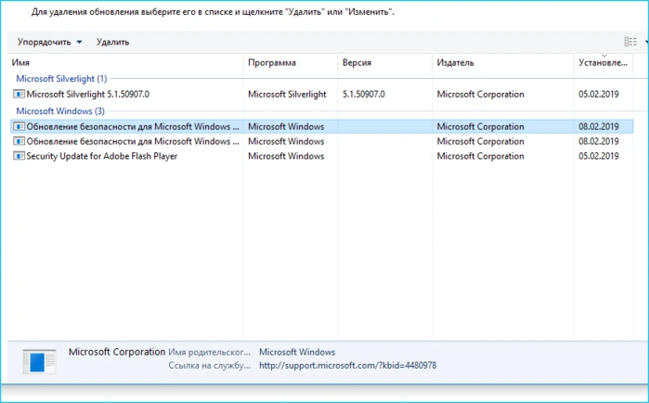Select second security update dated 08.02.2019
Image resolution: width=649 pixels, height=403 pixels.
pos(321,141)
